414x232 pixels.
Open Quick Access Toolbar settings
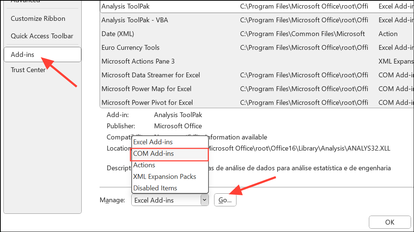(42, 36)
